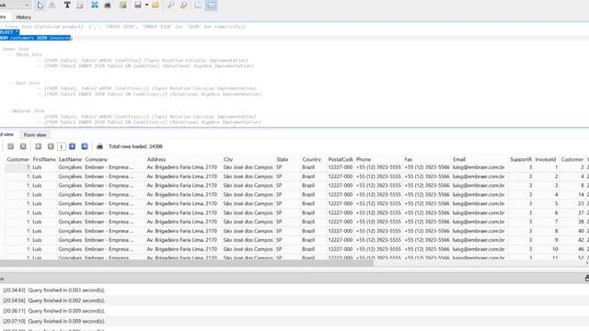Screen dimensions: 589x331
Task: Click the icon left of the highlighted layout button
Action: [x=199, y=6]
